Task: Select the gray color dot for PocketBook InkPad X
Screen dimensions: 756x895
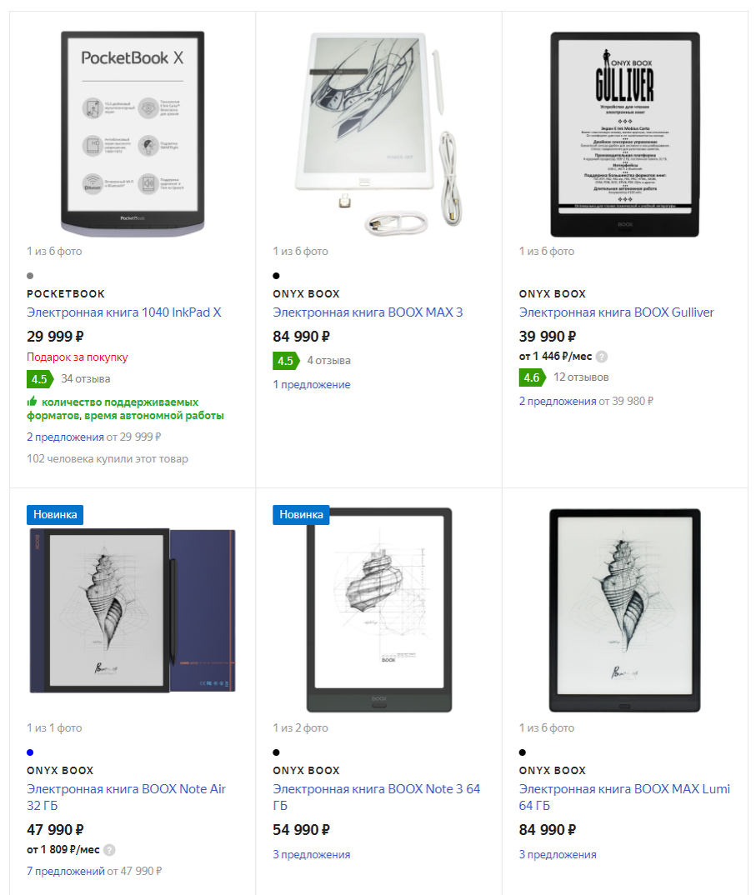Action: click(30, 276)
